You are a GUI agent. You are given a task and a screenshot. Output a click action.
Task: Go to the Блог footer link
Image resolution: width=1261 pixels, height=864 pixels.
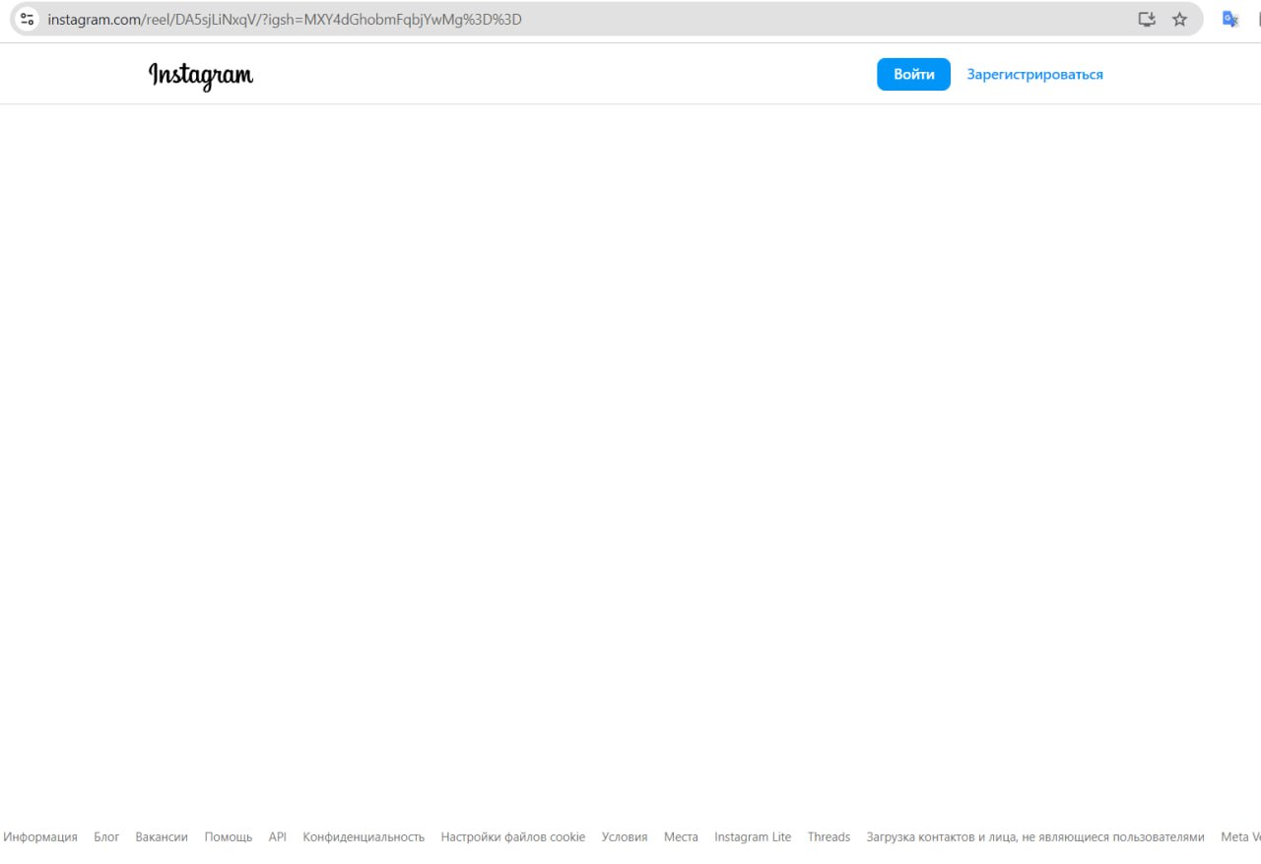[x=106, y=836]
